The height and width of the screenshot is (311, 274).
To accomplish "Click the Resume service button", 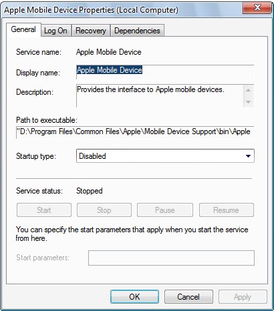I will click(x=227, y=210).
